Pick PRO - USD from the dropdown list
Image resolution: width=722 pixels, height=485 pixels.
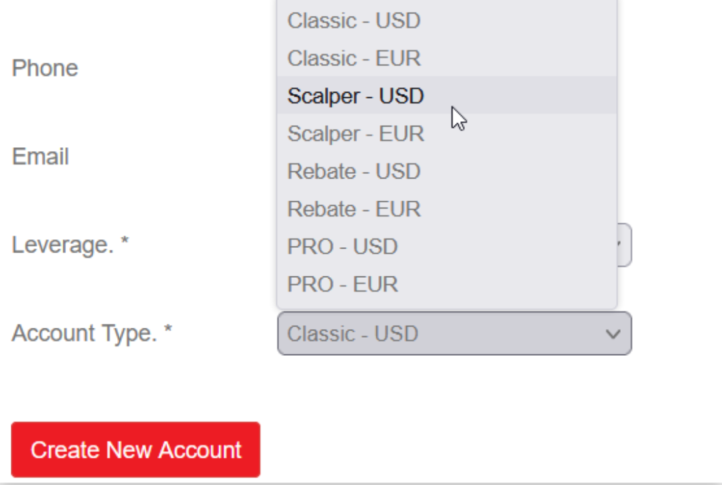pyautogui.click(x=342, y=246)
